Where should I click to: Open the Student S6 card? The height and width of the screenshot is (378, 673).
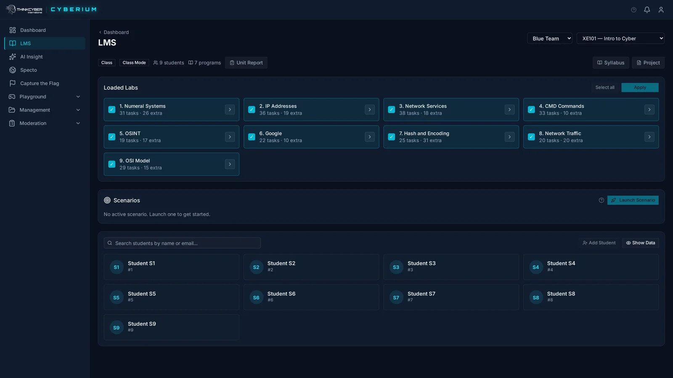tap(311, 297)
